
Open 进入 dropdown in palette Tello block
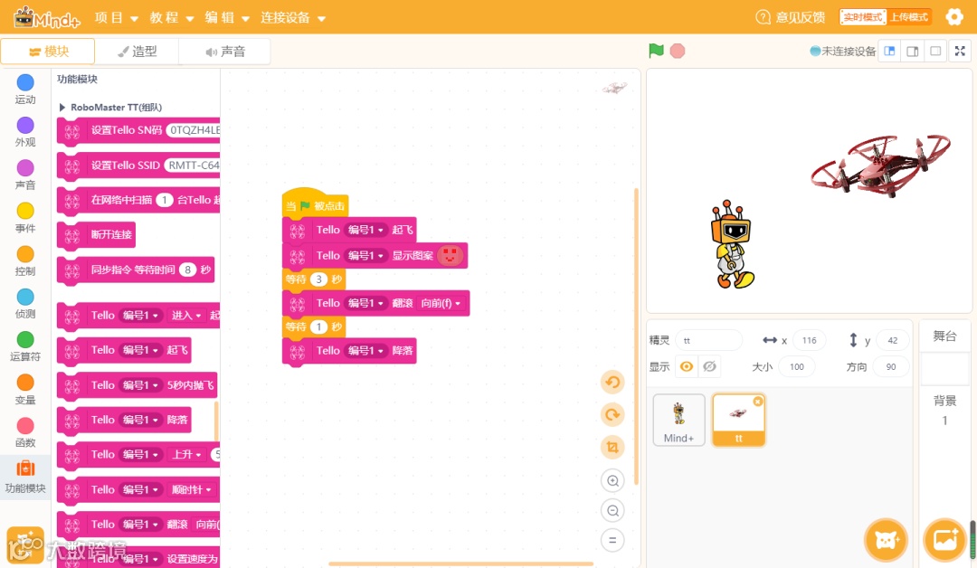click(x=186, y=315)
